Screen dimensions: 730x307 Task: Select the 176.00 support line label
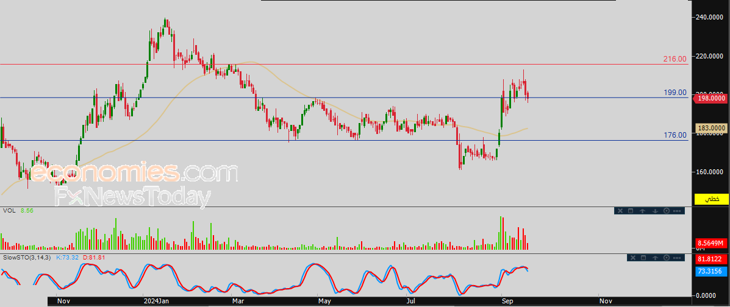(x=675, y=135)
